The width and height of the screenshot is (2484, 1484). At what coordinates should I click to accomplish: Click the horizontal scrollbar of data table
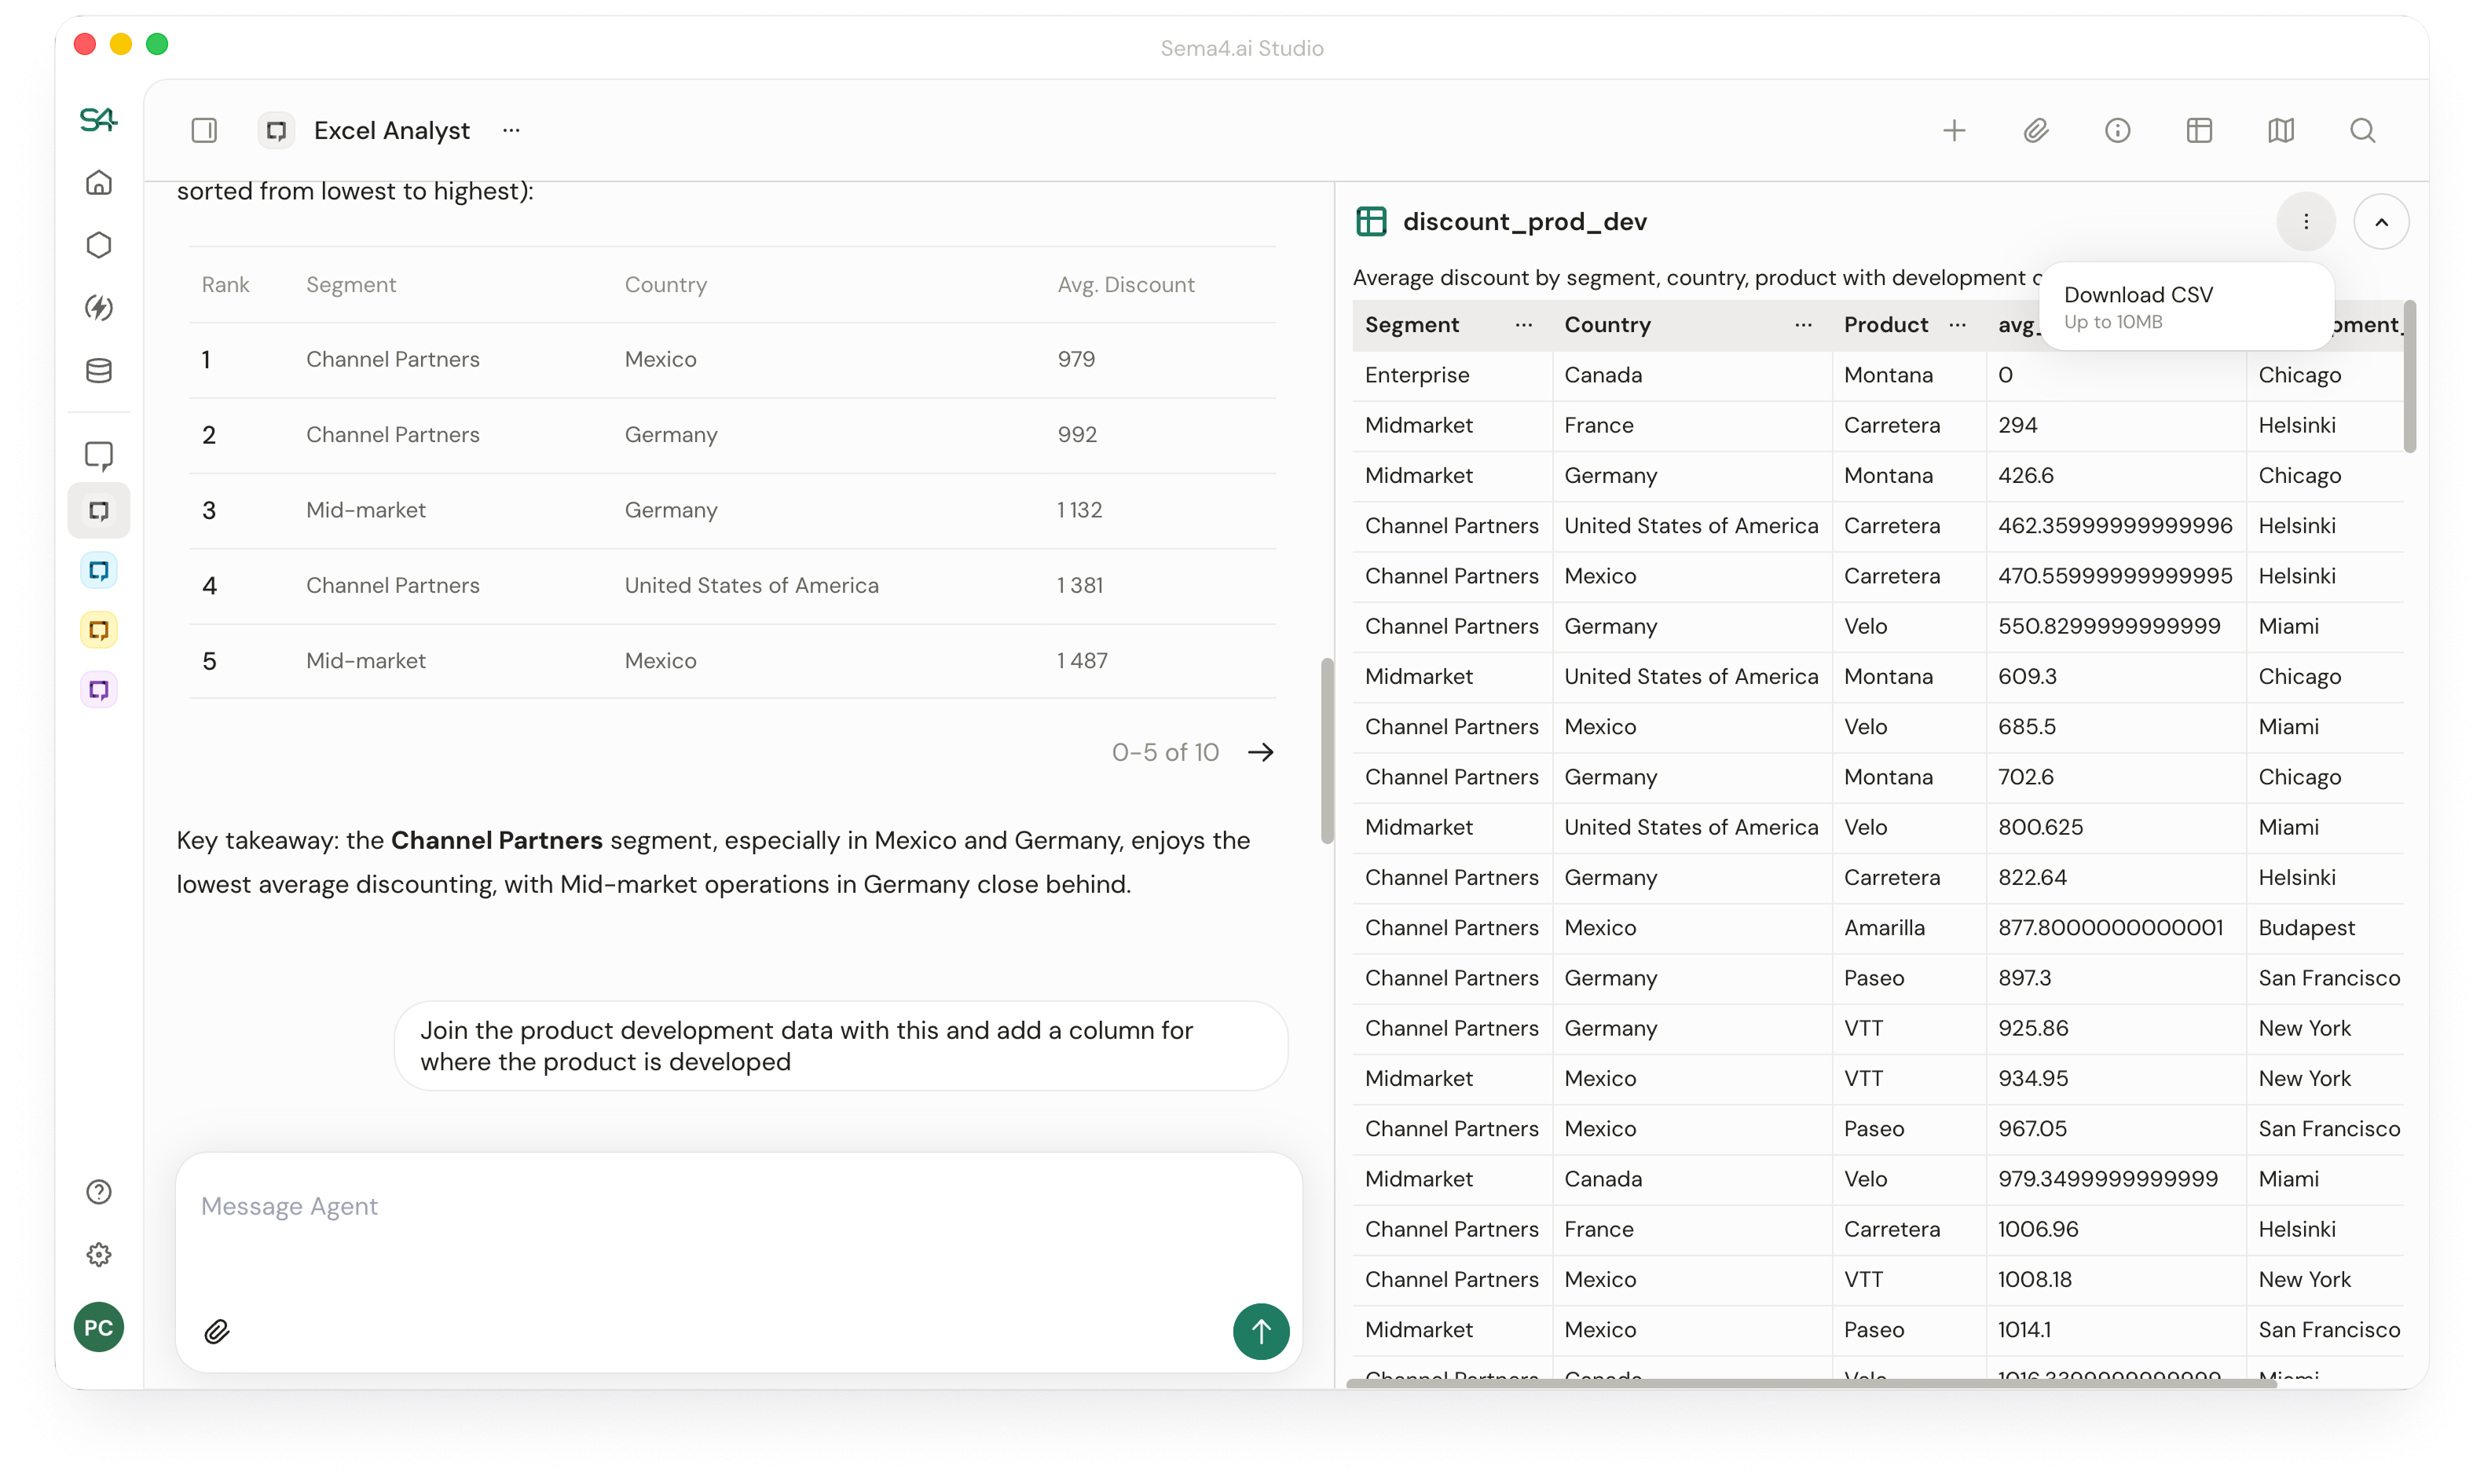point(1811,1383)
